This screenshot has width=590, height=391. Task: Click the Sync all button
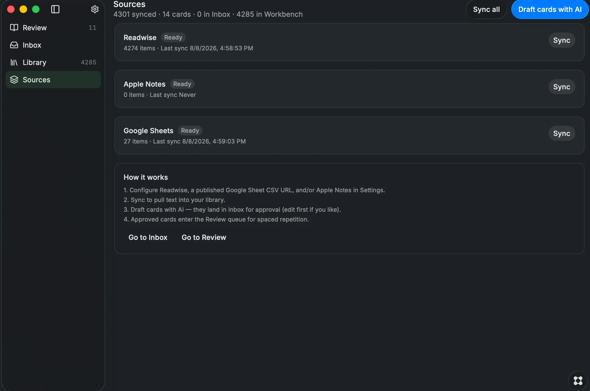pyautogui.click(x=486, y=9)
